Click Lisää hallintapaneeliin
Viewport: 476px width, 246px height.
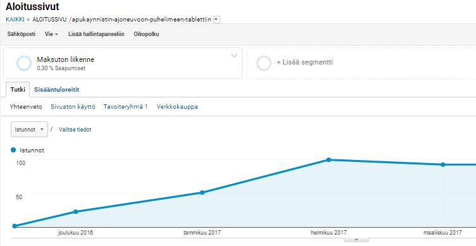tap(96, 34)
